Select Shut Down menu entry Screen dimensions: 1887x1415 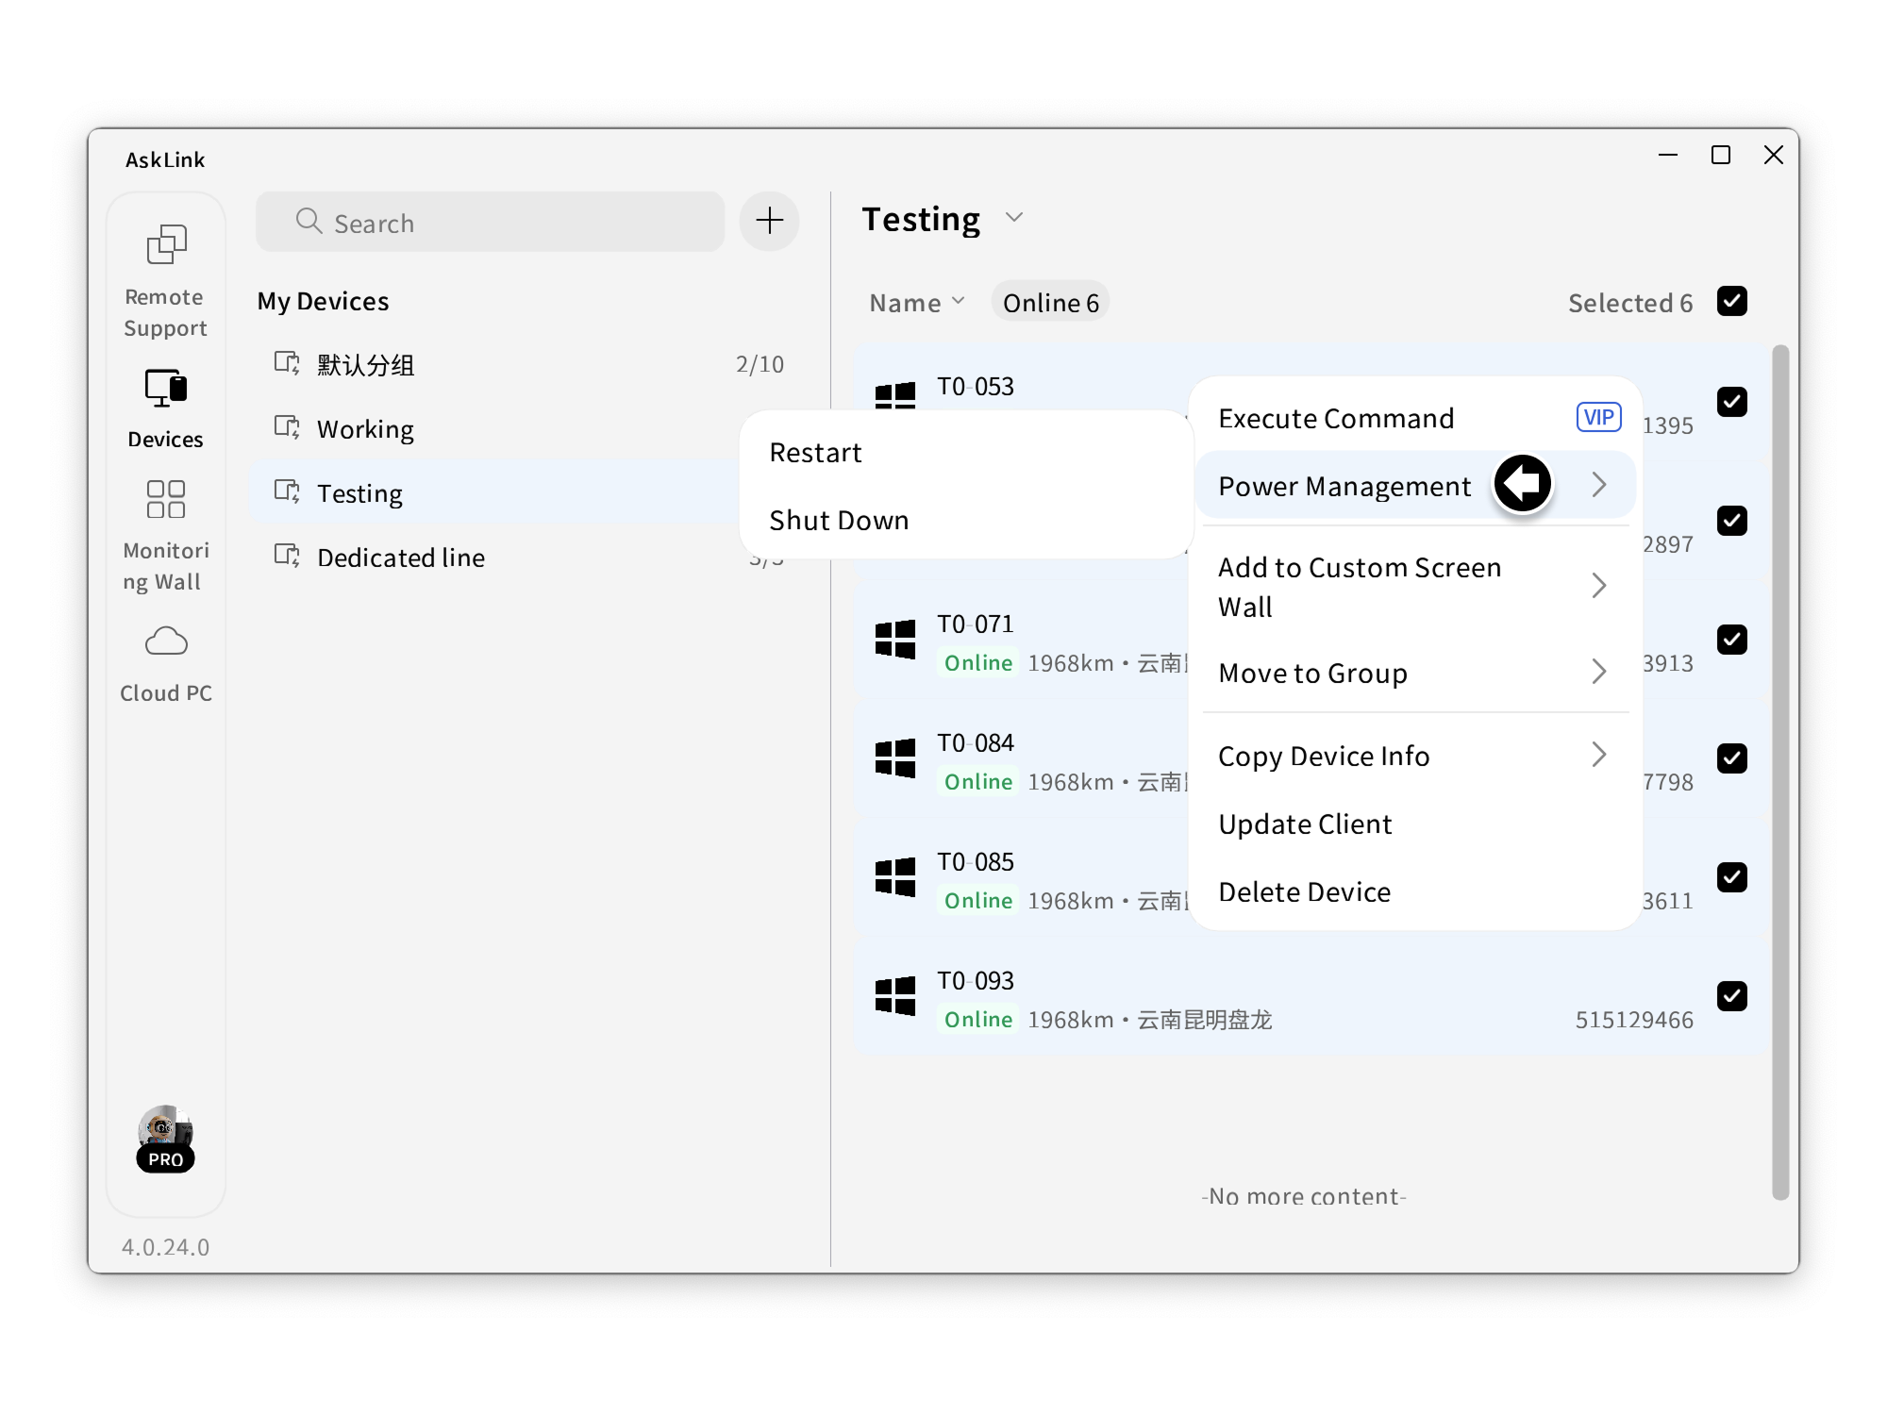[x=839, y=521]
